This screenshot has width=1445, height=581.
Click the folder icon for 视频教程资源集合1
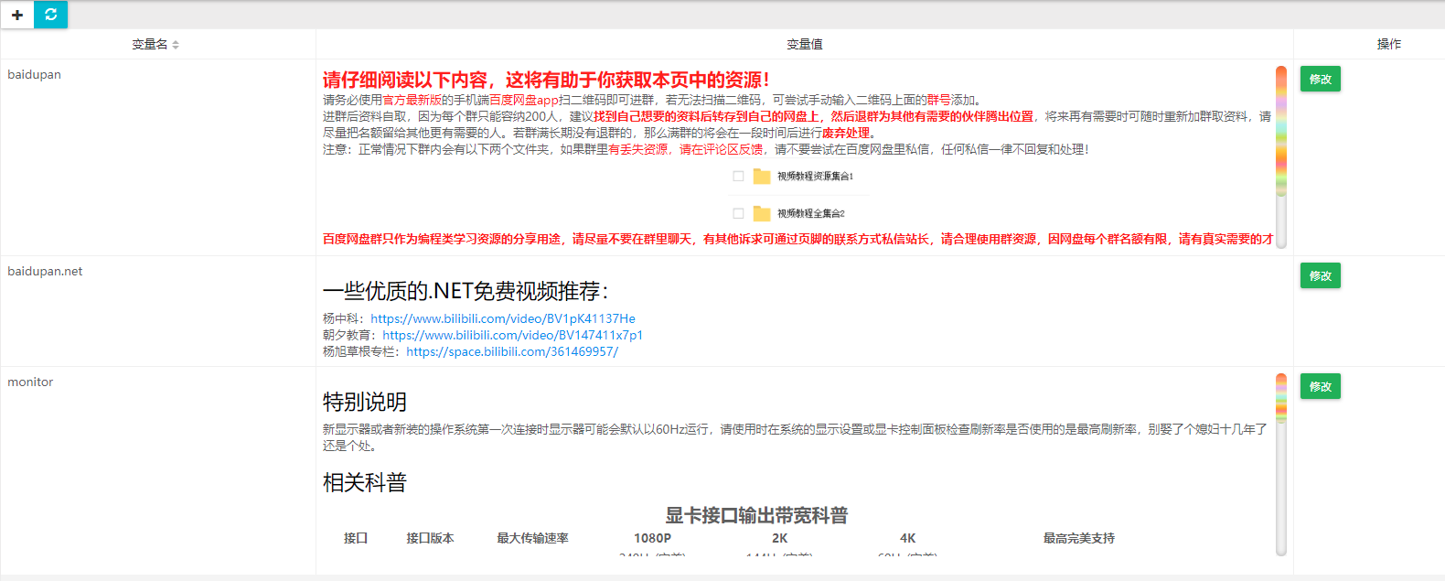[762, 177]
